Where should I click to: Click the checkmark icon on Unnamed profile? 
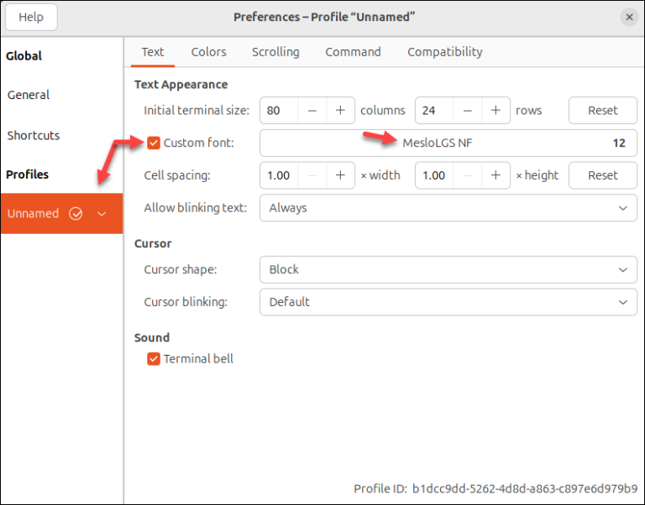76,214
